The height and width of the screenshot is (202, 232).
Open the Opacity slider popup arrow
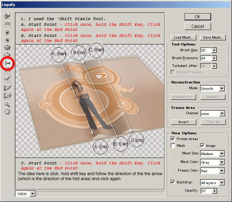click(x=214, y=191)
